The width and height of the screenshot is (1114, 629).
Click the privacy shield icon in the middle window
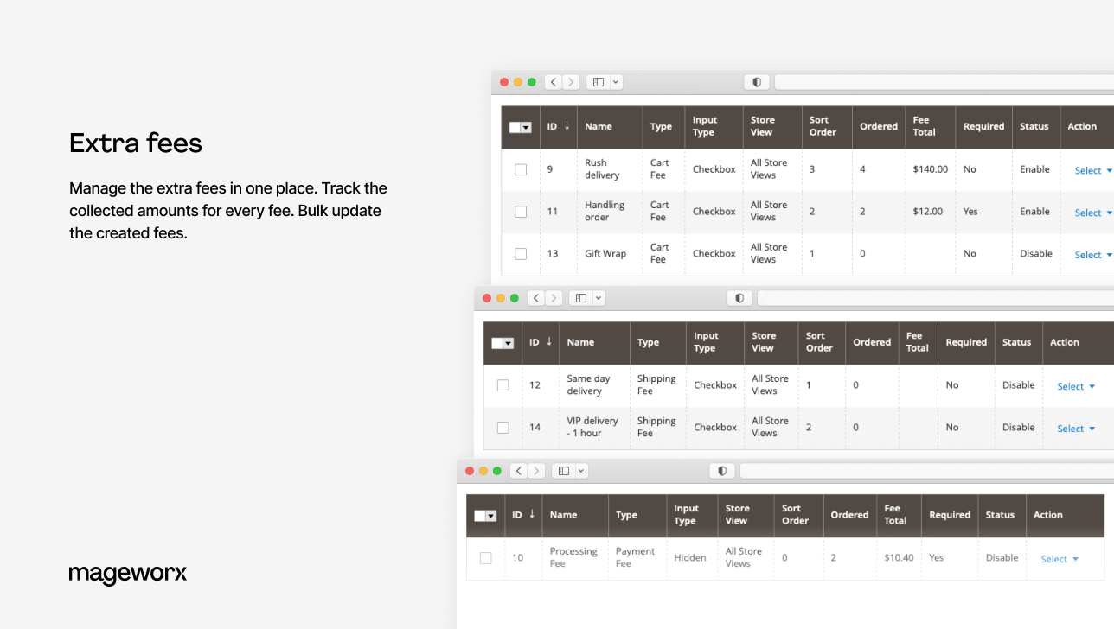click(x=739, y=297)
